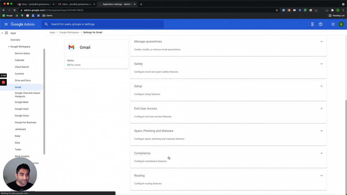Open the Google Calendar bookmark icon
The height and width of the screenshot is (195, 347).
[33, 15]
